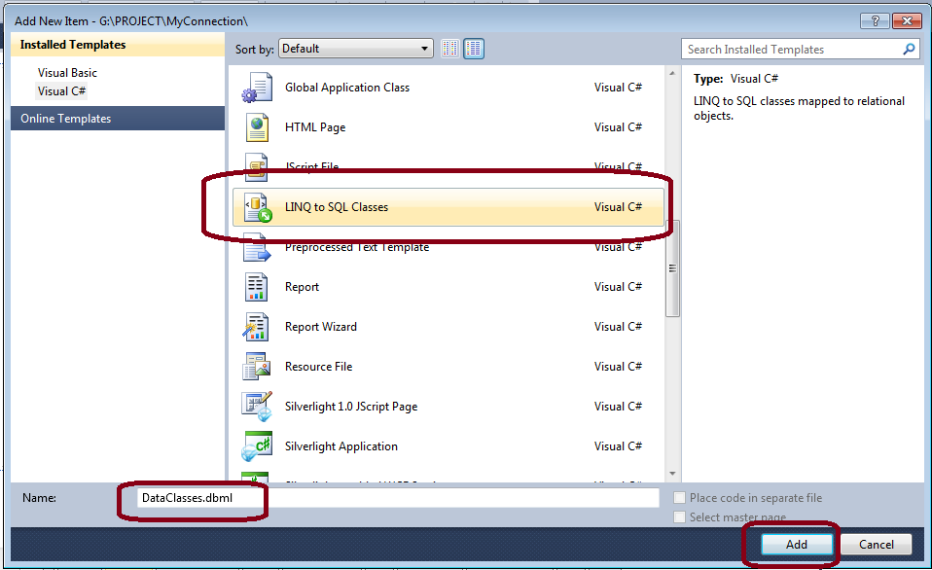Switch to small icons view
932x570 pixels.
tap(450, 49)
